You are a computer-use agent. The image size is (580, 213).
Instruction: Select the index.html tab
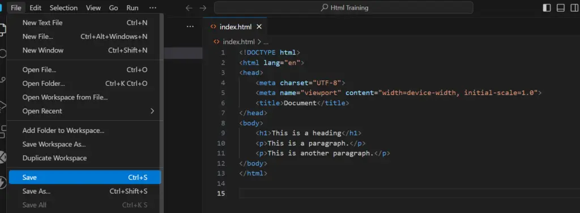click(235, 27)
